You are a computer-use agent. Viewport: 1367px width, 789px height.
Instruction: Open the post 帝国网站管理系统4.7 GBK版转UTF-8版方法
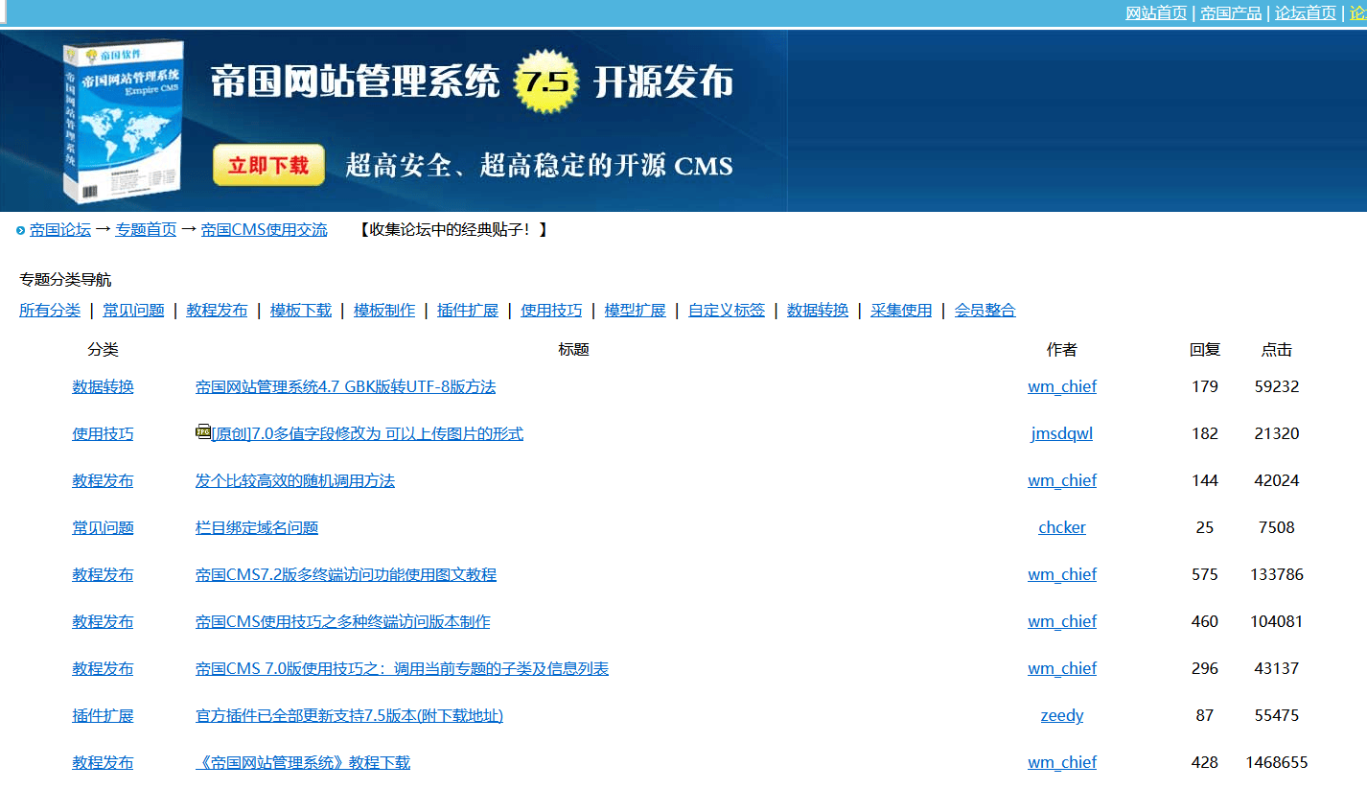click(x=345, y=387)
